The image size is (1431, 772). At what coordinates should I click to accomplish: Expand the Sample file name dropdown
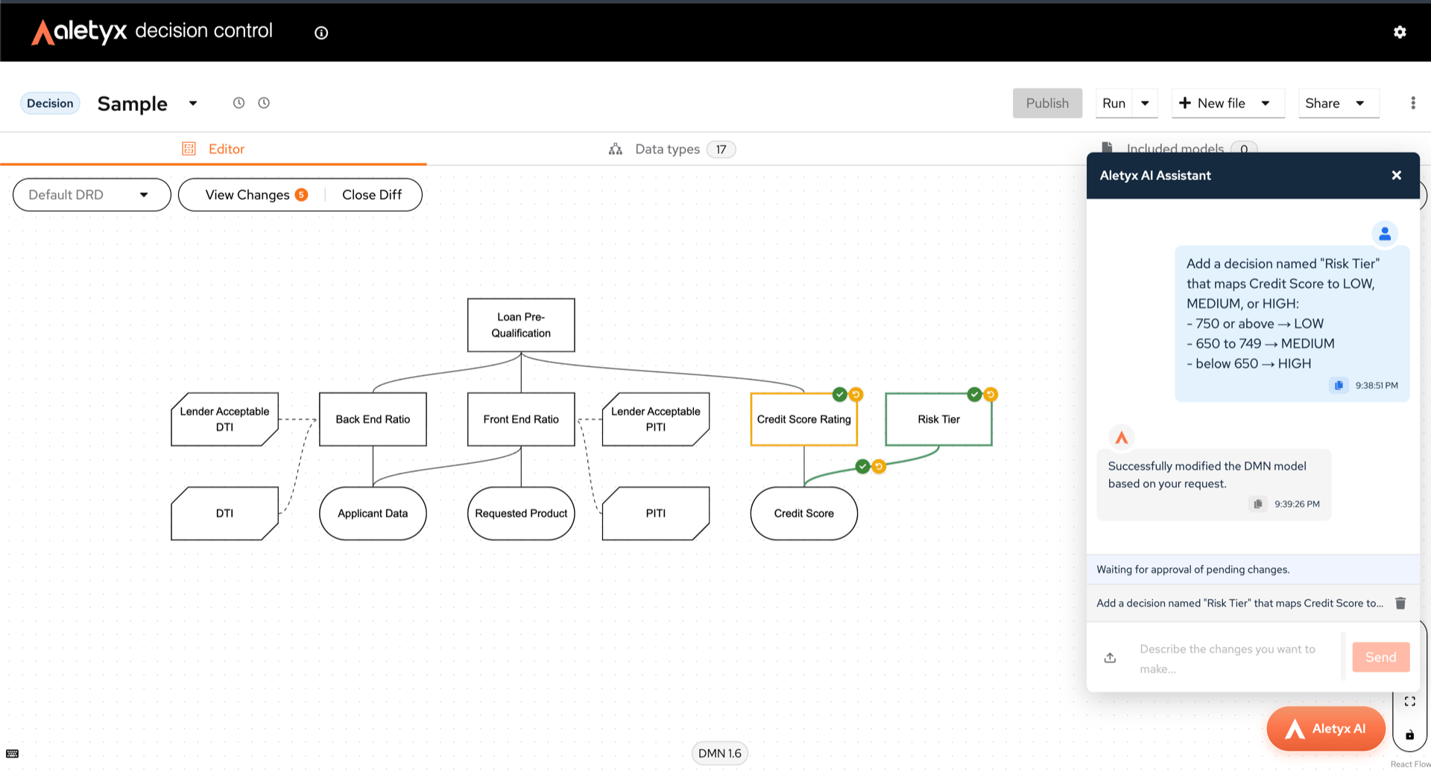point(193,103)
